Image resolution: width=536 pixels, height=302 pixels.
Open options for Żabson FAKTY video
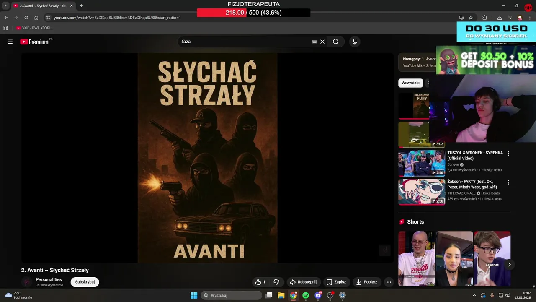click(x=508, y=182)
